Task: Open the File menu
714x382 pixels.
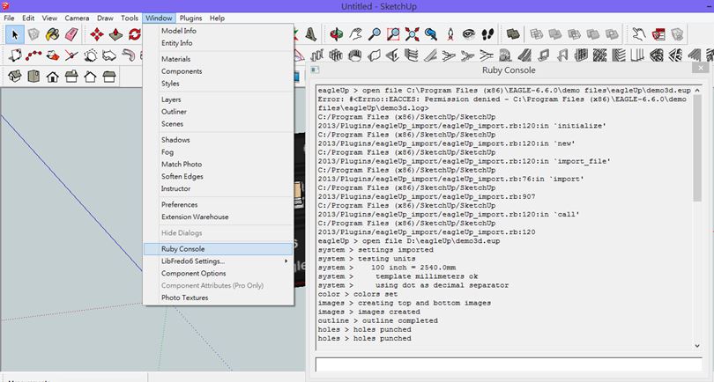Action: [x=9, y=18]
